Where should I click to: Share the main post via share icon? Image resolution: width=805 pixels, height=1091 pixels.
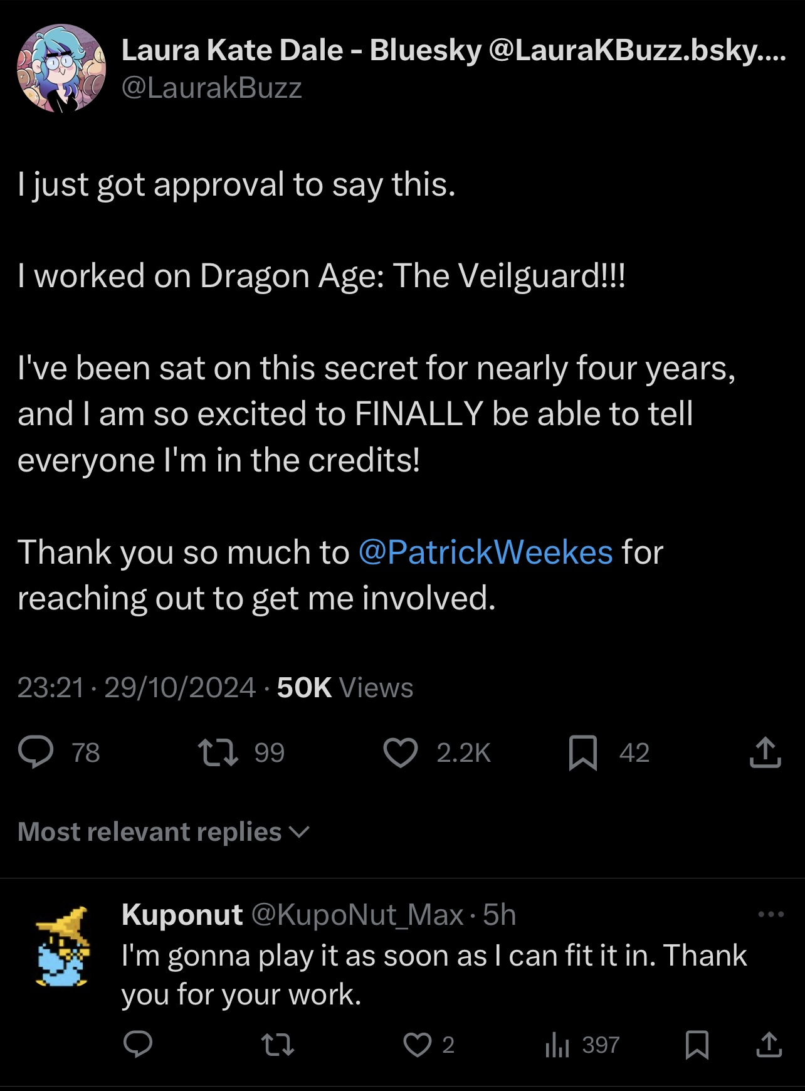click(765, 752)
